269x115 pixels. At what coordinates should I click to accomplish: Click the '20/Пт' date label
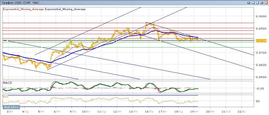click(210, 112)
